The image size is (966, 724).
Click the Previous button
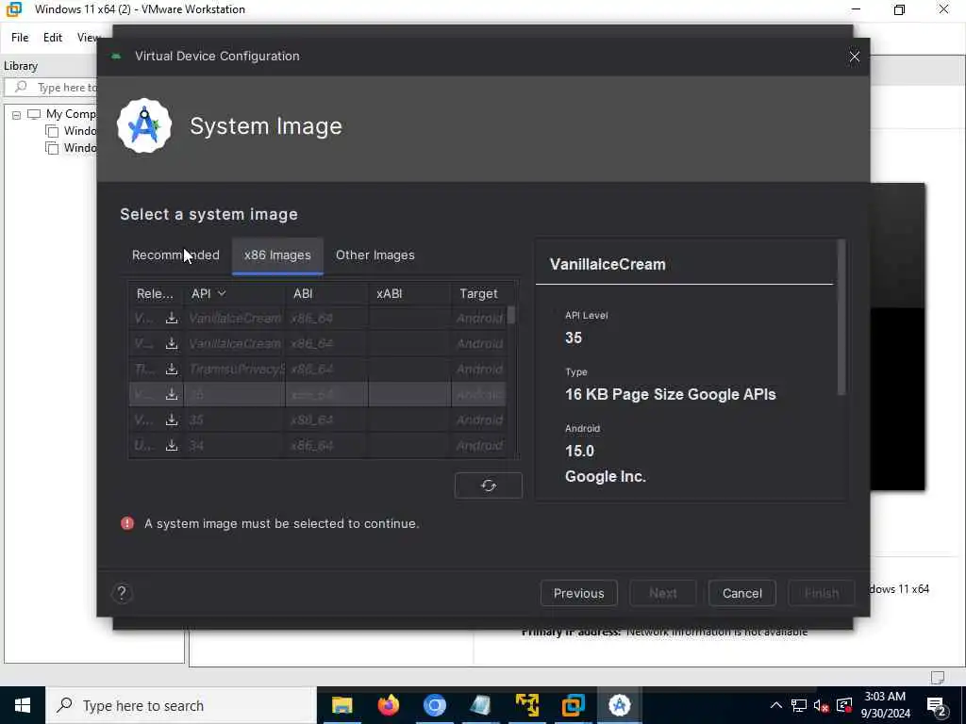point(578,593)
